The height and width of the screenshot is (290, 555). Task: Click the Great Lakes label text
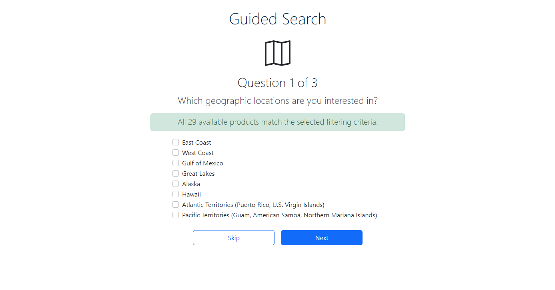tap(198, 173)
